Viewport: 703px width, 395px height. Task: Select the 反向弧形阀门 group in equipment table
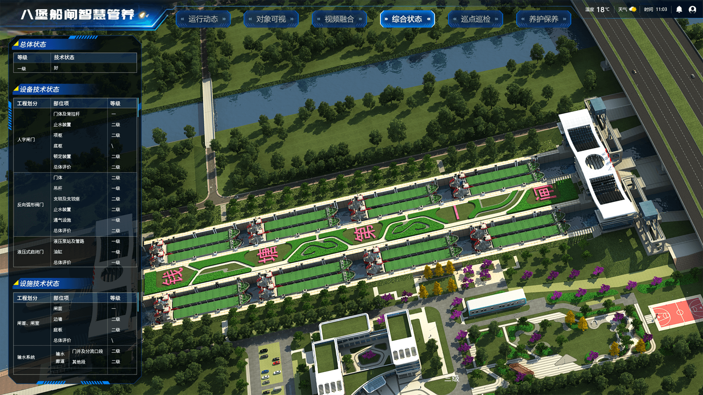point(30,205)
